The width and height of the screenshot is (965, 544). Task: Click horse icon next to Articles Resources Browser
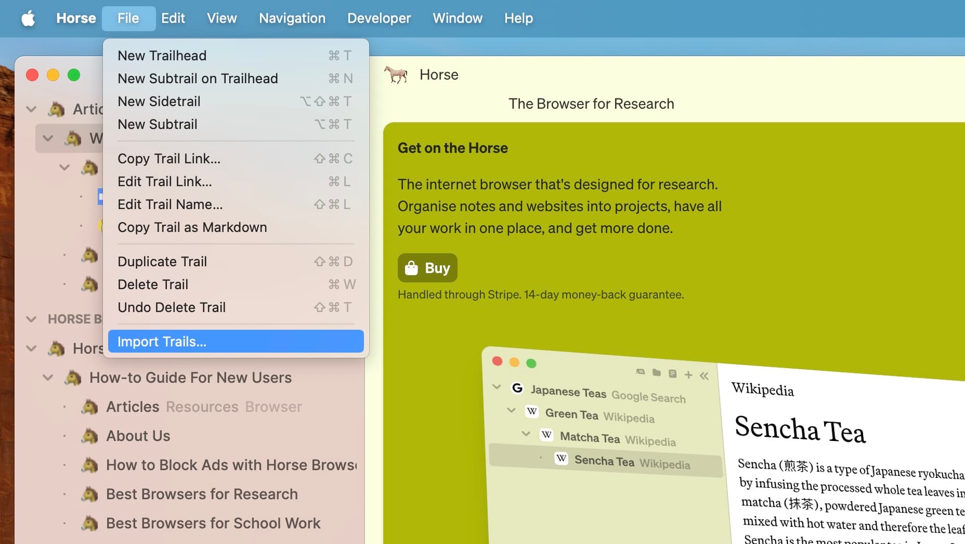(x=89, y=407)
